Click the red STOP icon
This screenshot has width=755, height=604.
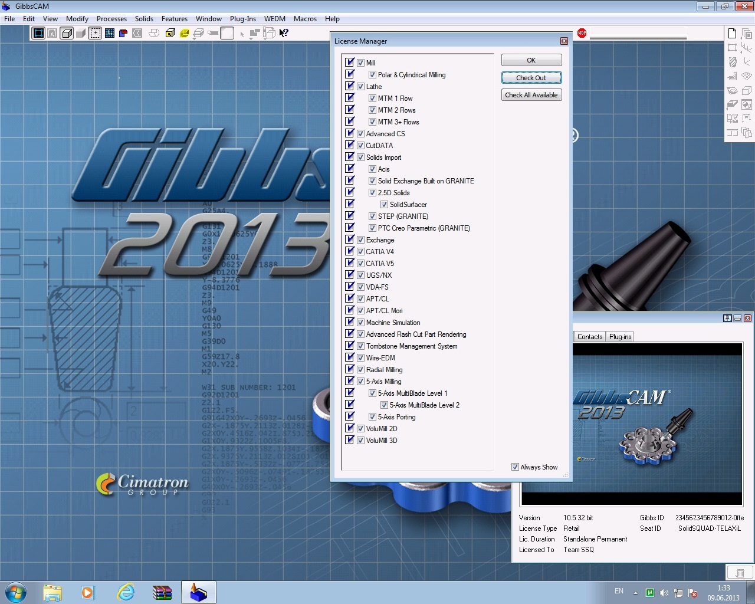click(582, 33)
